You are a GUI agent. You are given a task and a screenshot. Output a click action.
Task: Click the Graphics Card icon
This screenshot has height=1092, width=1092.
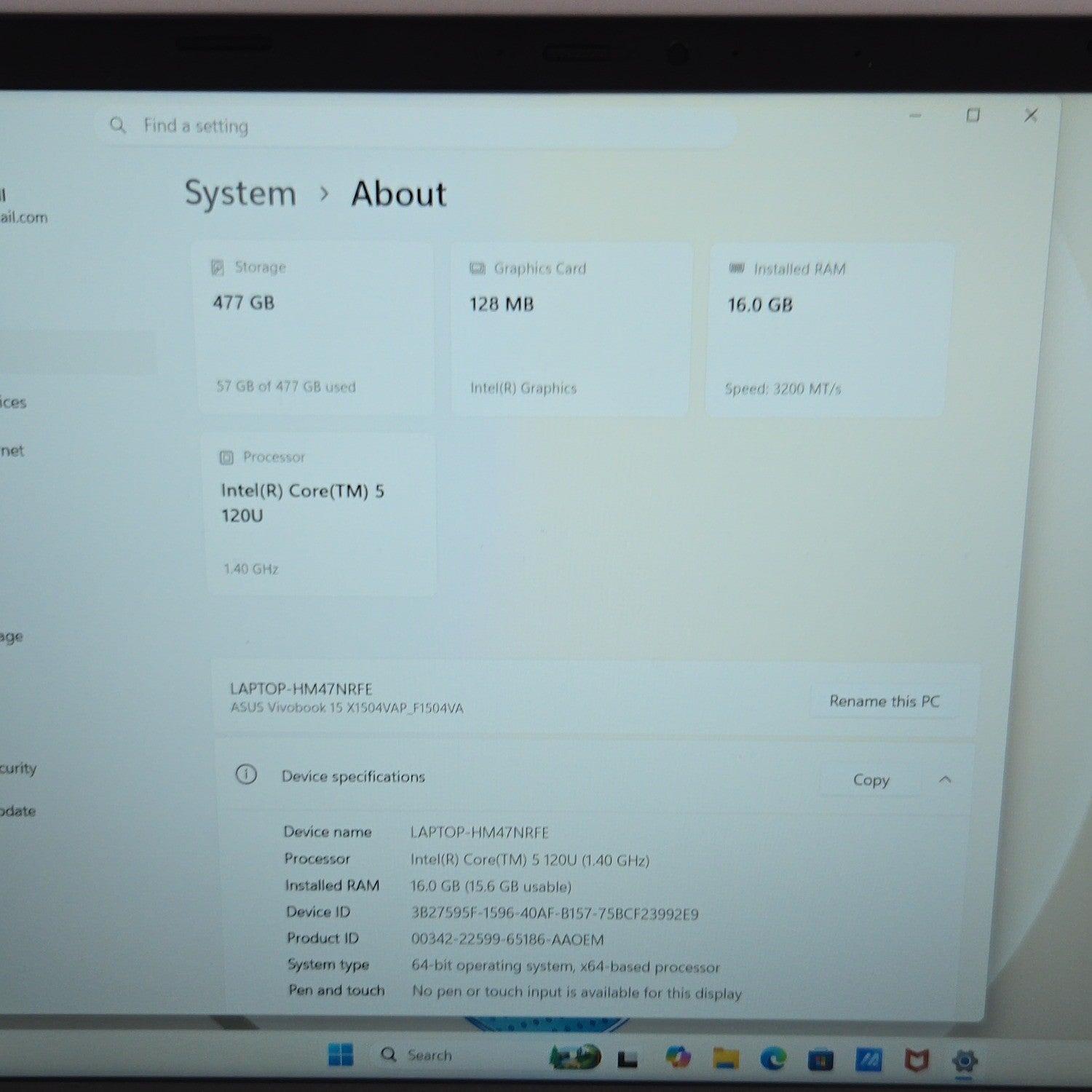[x=478, y=269]
